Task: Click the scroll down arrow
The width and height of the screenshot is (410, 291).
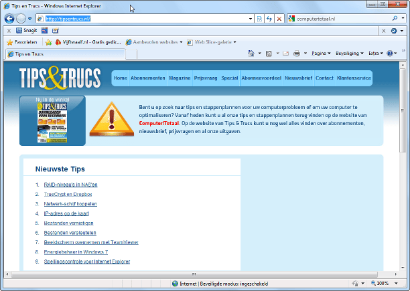Action: click(x=403, y=268)
